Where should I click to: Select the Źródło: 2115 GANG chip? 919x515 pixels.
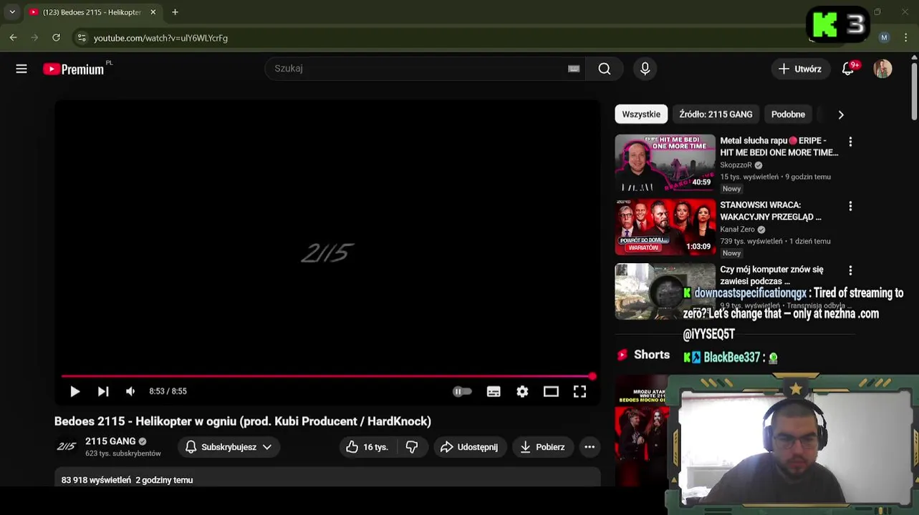point(716,114)
